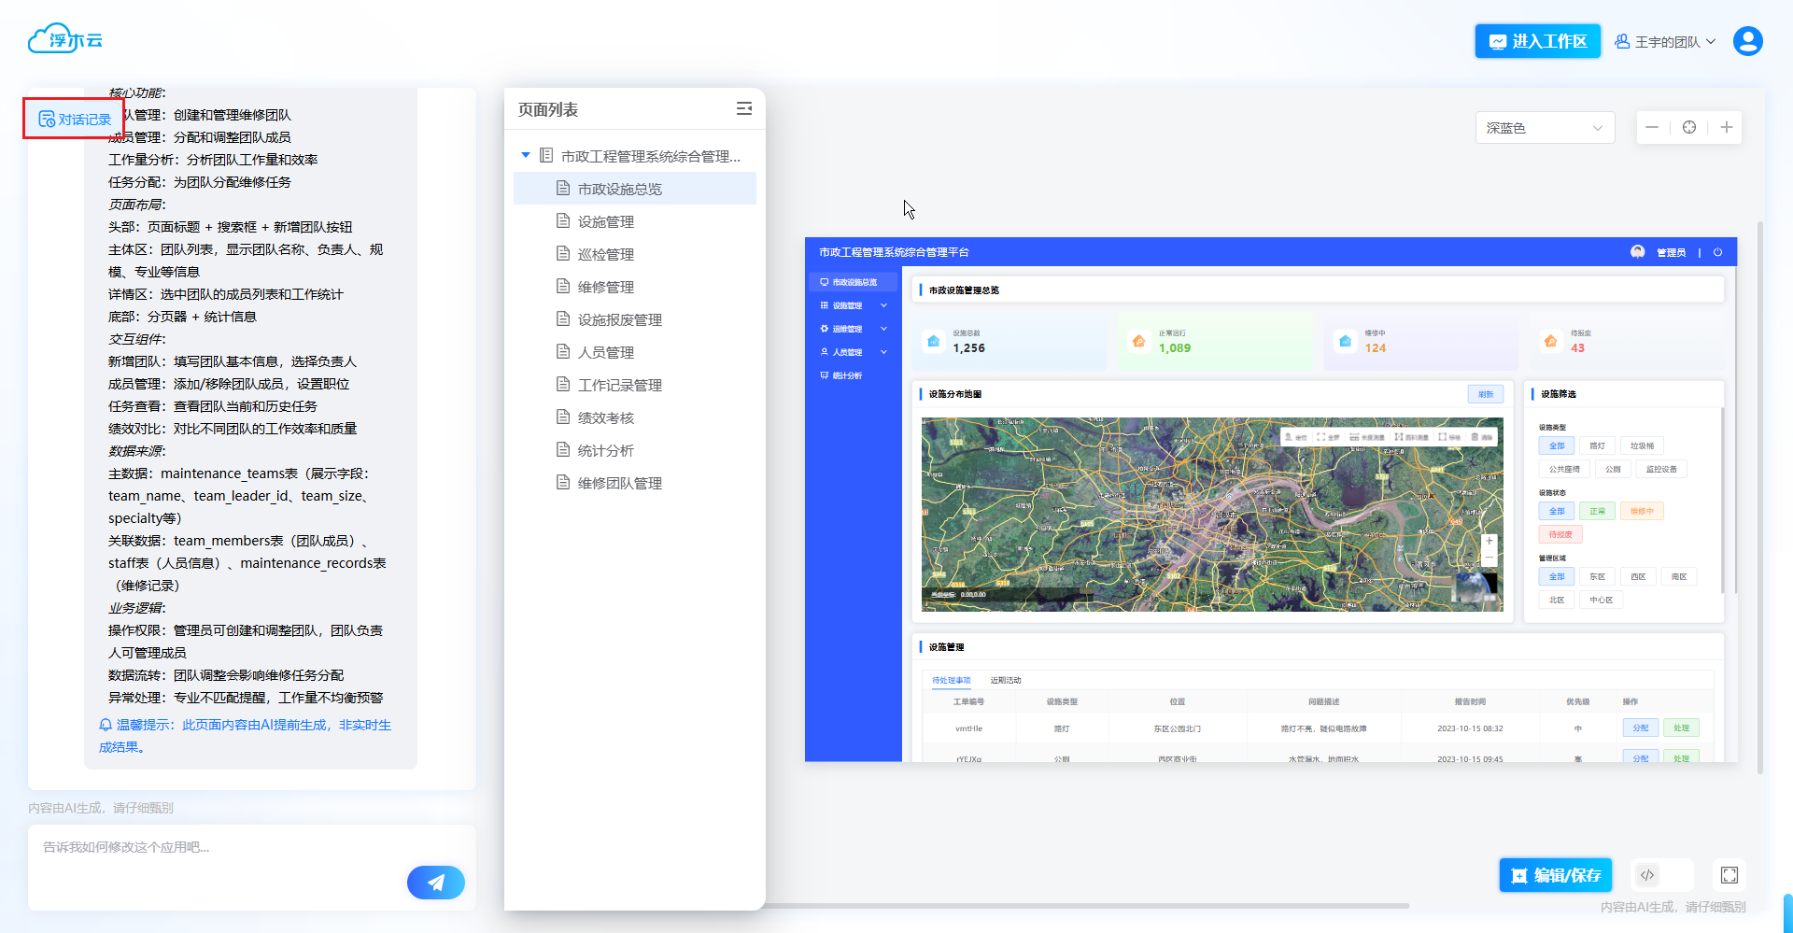Zoom out preview with minus icon
This screenshot has height=933, width=1793.
click(x=1652, y=128)
